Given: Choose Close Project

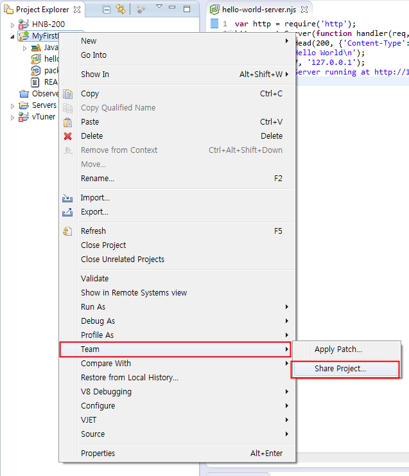Looking at the screenshot, I should pyautogui.click(x=177, y=245).
